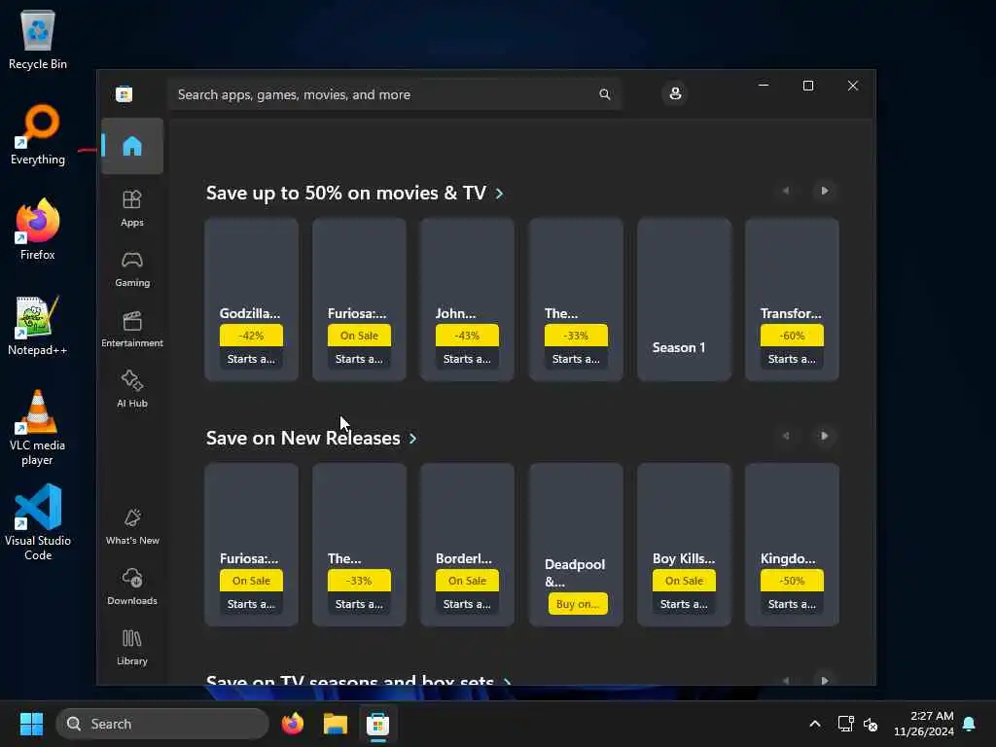Open The... card with -33% in top row
This screenshot has width=996, height=747.
click(576, 300)
